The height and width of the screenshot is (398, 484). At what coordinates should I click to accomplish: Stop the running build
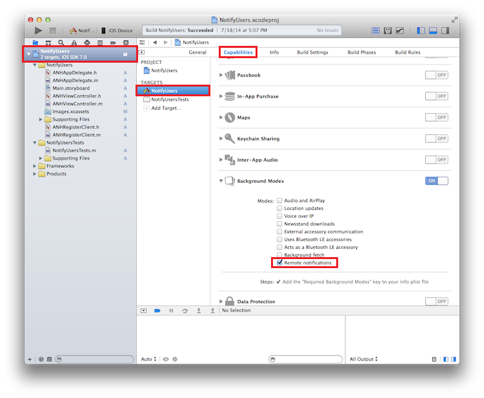click(x=53, y=30)
